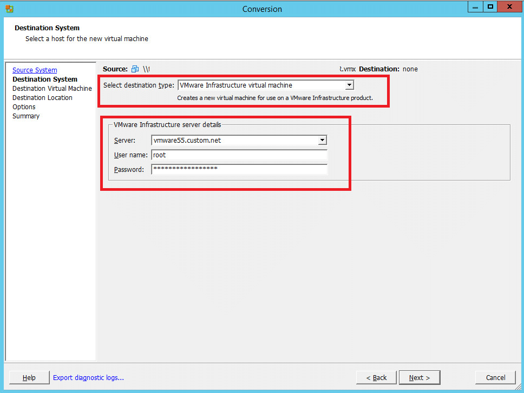Click the Help button
The image size is (524, 393).
(29, 378)
